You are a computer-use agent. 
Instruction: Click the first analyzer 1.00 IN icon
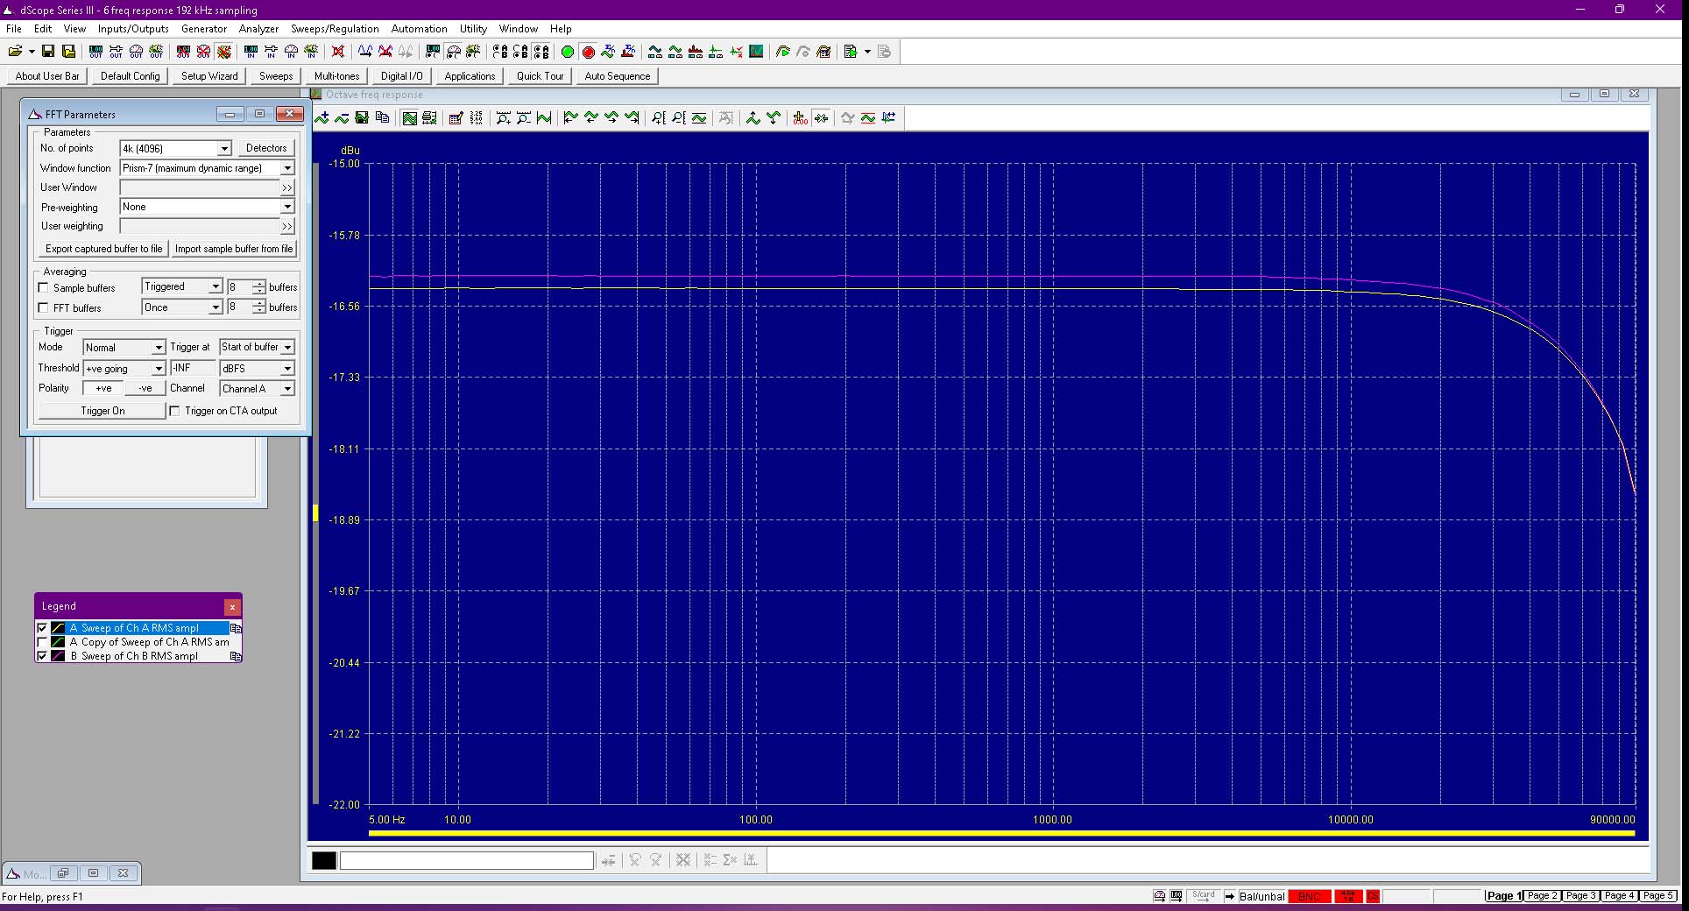pos(251,52)
